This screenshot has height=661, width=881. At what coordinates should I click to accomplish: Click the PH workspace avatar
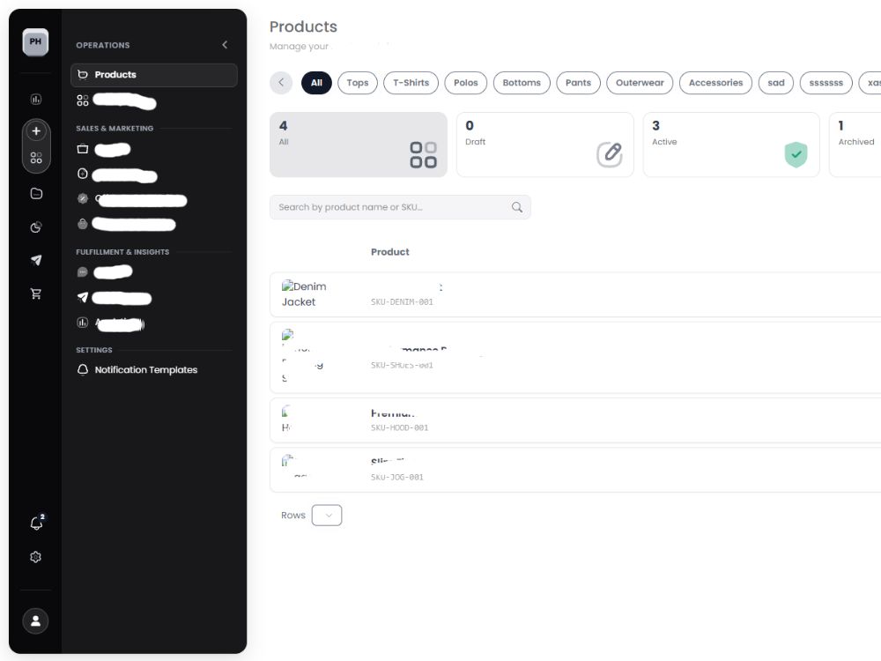click(35, 42)
